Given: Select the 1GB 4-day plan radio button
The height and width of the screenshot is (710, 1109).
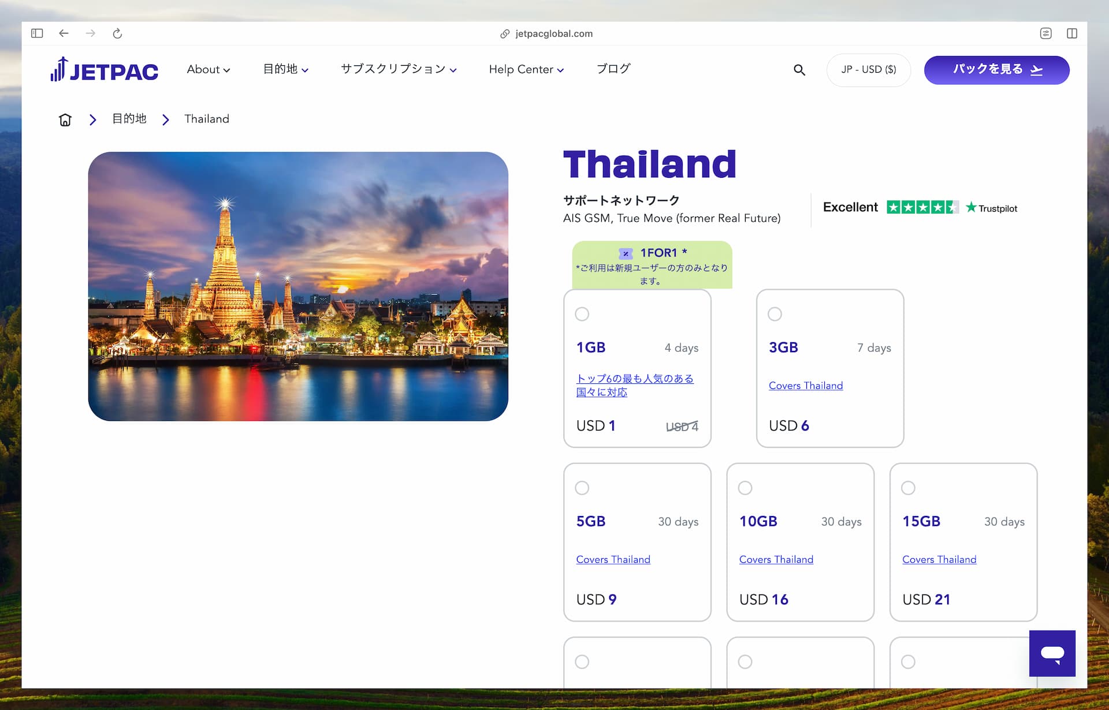Looking at the screenshot, I should 583,313.
